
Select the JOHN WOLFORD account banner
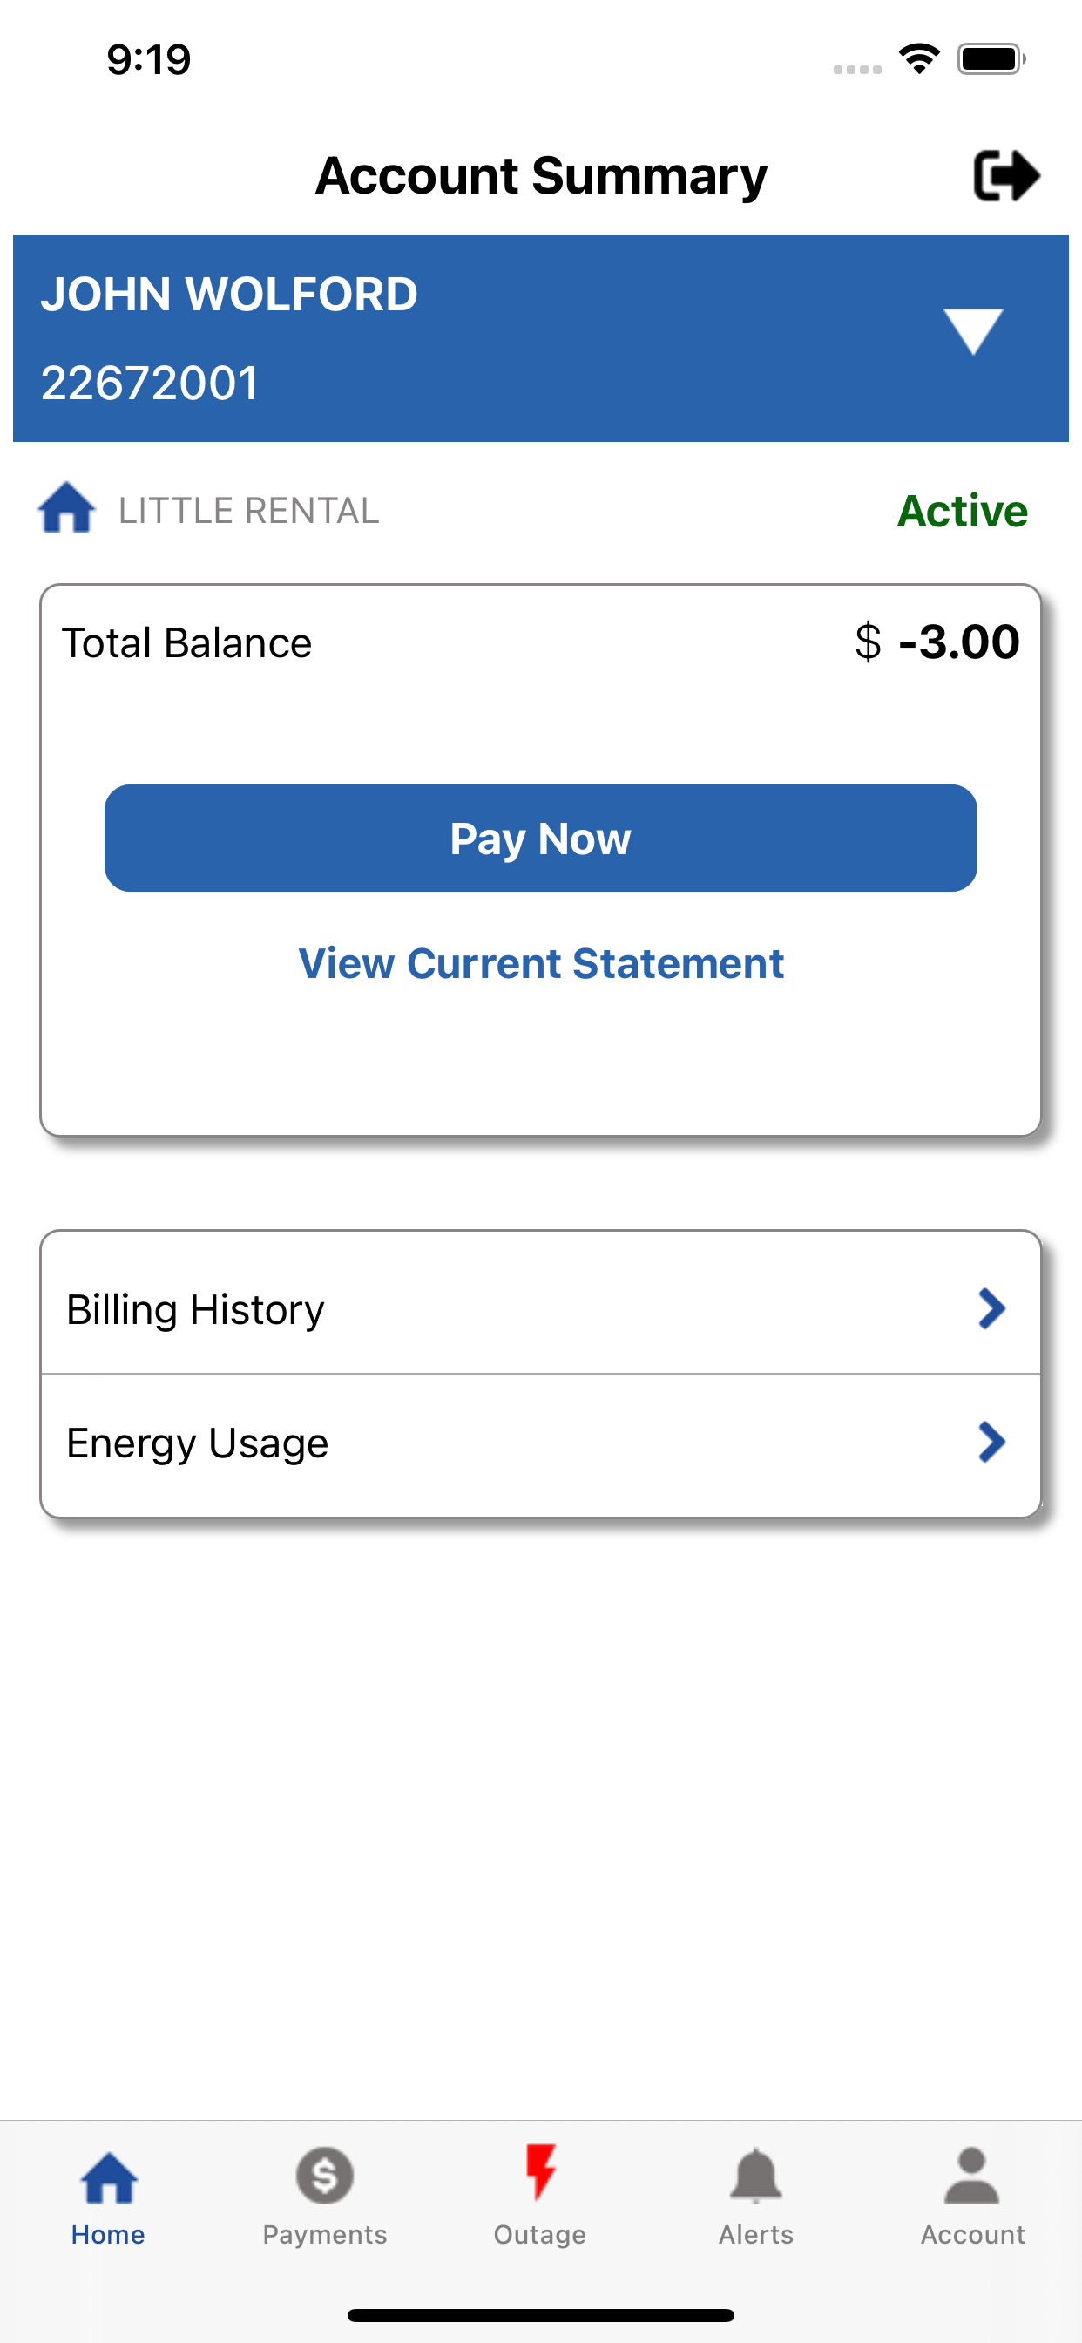tap(541, 338)
